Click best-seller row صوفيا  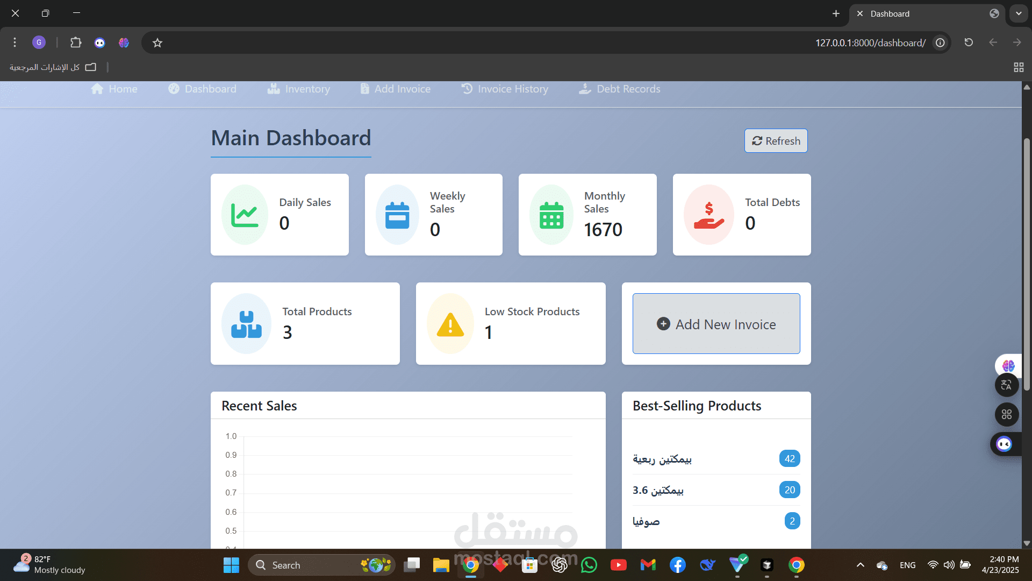(x=716, y=521)
